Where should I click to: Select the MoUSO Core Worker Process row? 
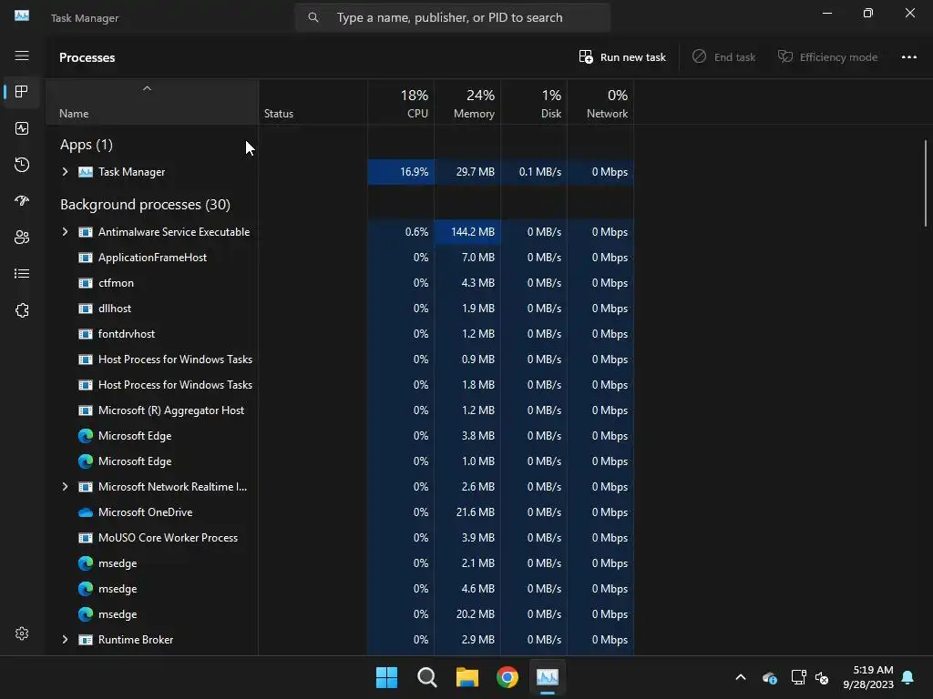click(x=341, y=537)
